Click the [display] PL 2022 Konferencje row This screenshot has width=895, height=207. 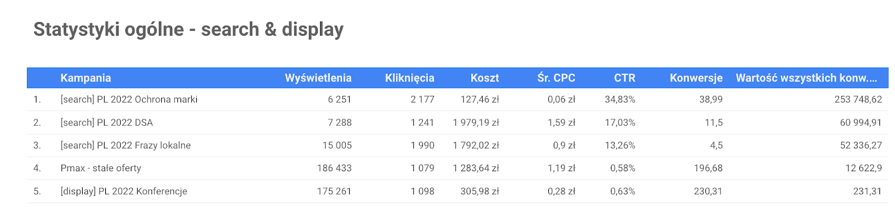(458, 191)
